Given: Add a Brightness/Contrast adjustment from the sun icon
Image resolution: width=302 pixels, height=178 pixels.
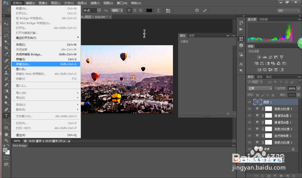Looking at the screenshot, I should pyautogui.click(x=259, y=57).
